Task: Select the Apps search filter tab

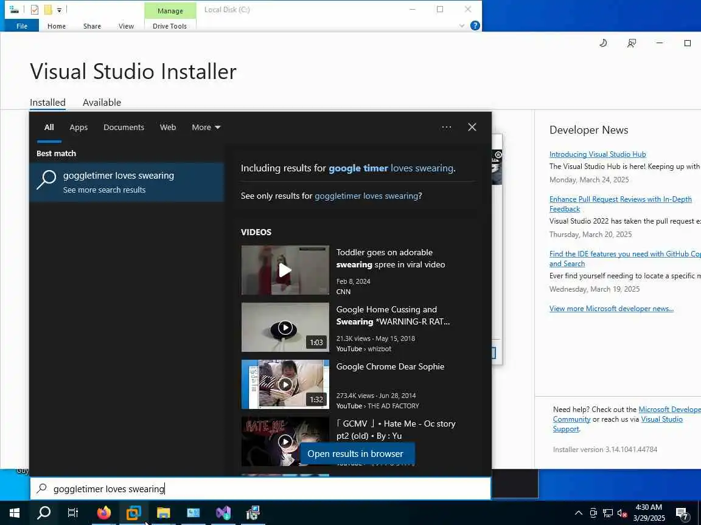Action: pyautogui.click(x=78, y=127)
